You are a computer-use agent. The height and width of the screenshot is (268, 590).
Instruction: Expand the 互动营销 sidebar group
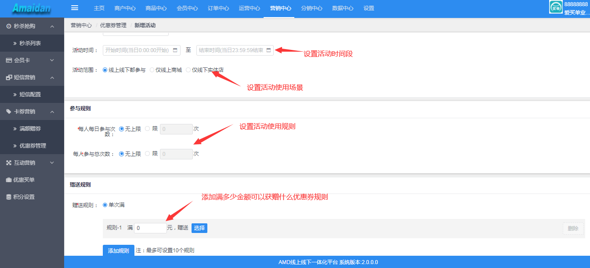(52, 163)
